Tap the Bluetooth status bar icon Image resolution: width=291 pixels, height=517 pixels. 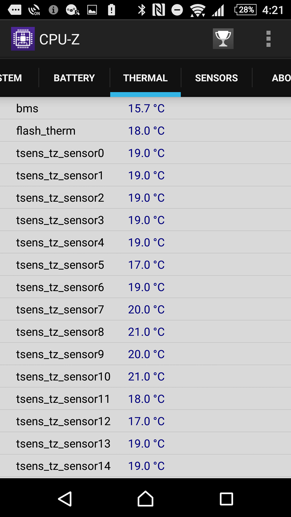pos(141,10)
